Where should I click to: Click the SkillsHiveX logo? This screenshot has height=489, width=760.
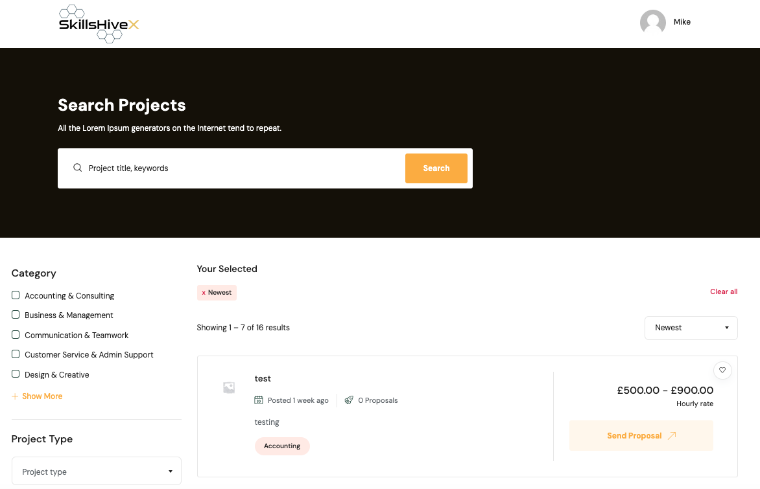pos(99,24)
